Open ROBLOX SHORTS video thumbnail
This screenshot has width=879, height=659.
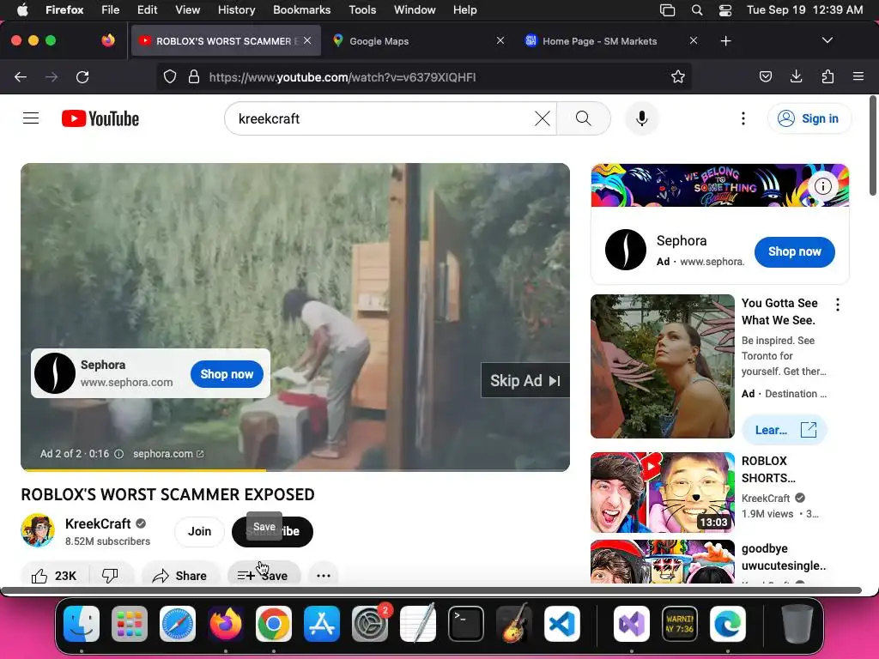(662, 493)
